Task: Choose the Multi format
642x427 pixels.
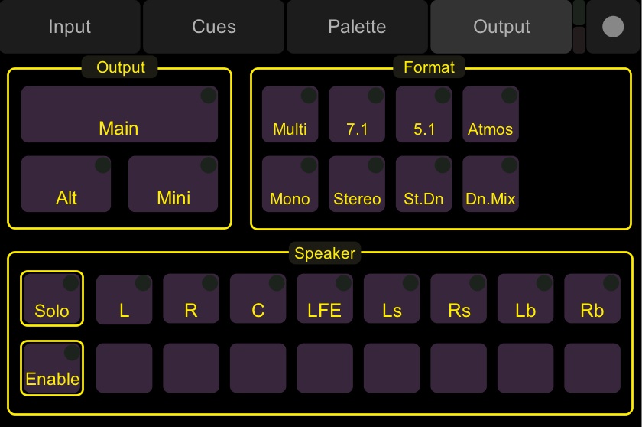Action: point(290,114)
